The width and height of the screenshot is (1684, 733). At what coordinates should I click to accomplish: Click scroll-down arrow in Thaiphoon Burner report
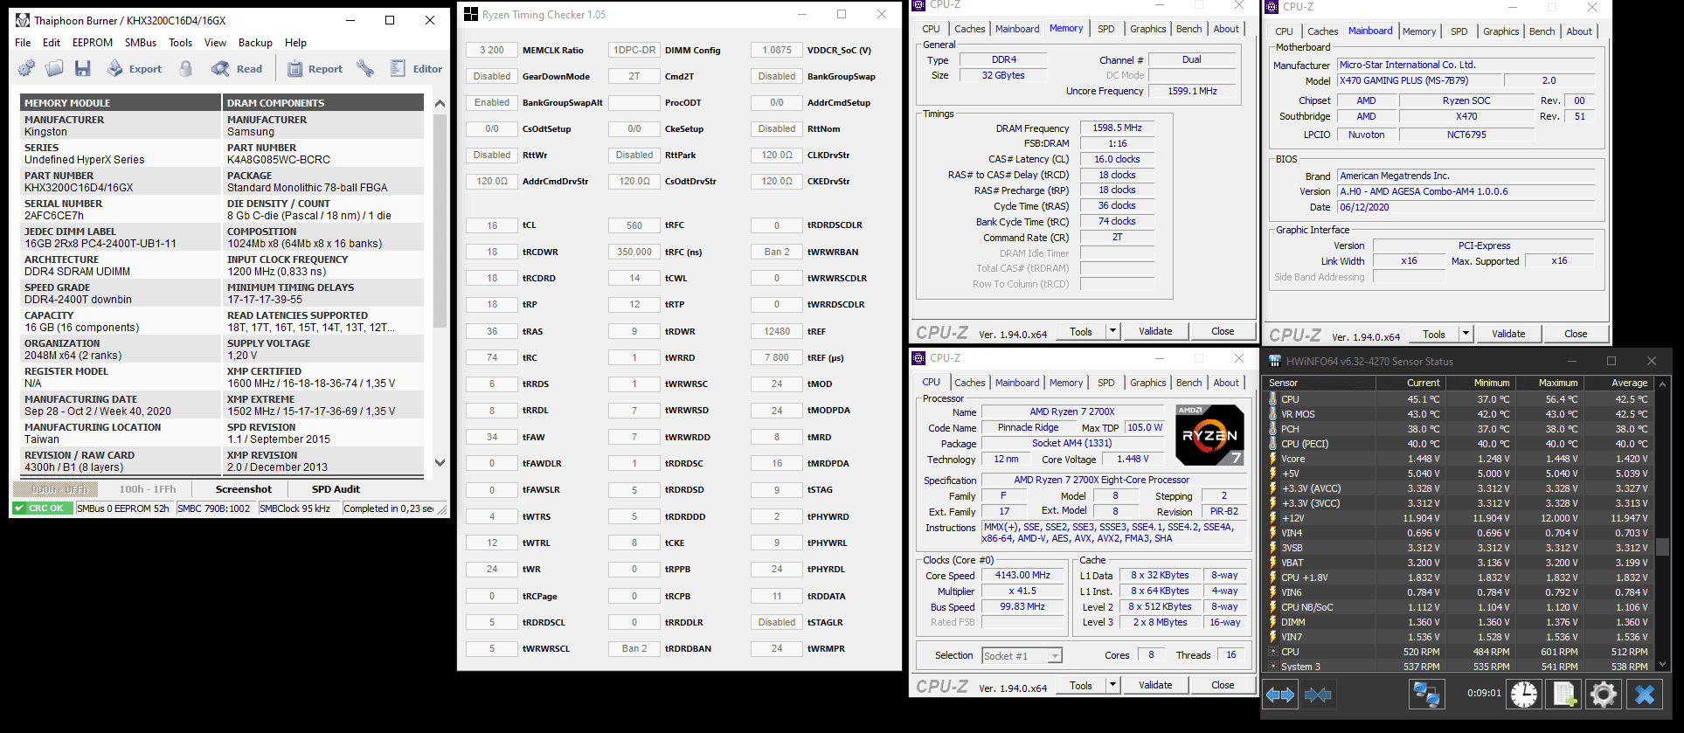pos(440,463)
